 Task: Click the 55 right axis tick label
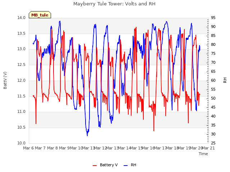[213, 89]
